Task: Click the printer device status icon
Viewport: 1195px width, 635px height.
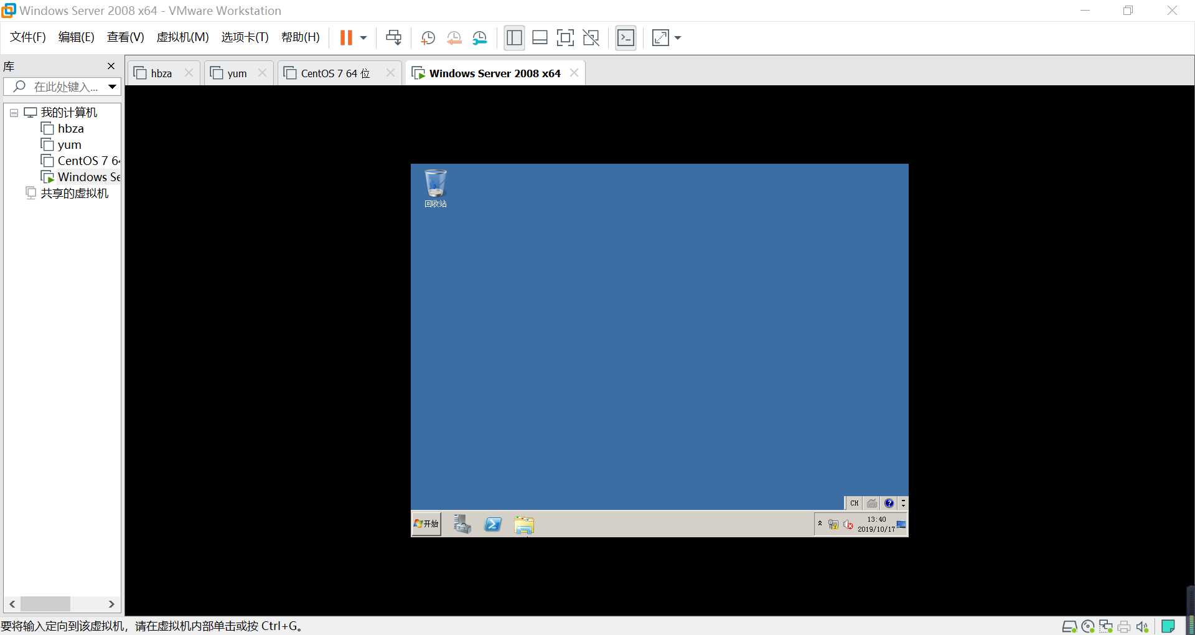Action: click(x=1124, y=626)
